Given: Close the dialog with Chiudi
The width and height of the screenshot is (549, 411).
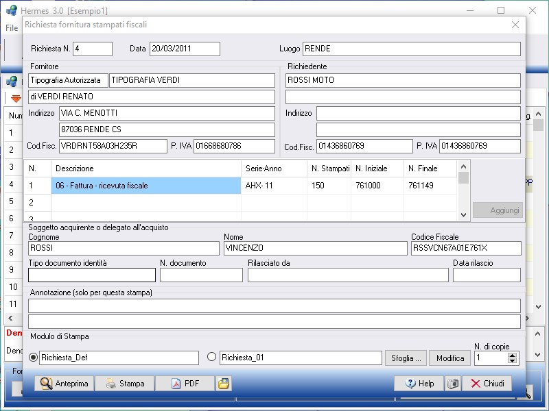Looking at the screenshot, I should pos(487,384).
